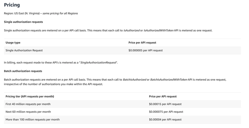Select the Usage type column header

(x=13, y=43)
